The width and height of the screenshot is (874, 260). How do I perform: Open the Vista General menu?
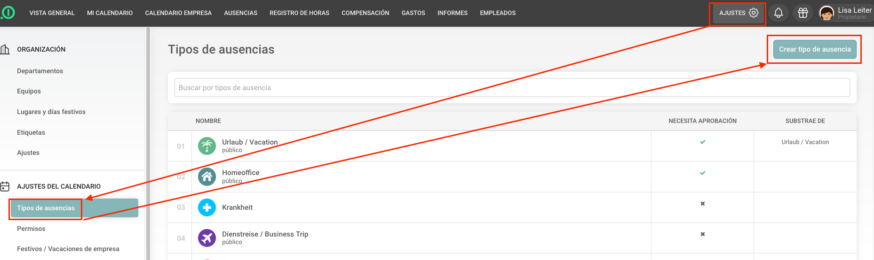tap(52, 13)
